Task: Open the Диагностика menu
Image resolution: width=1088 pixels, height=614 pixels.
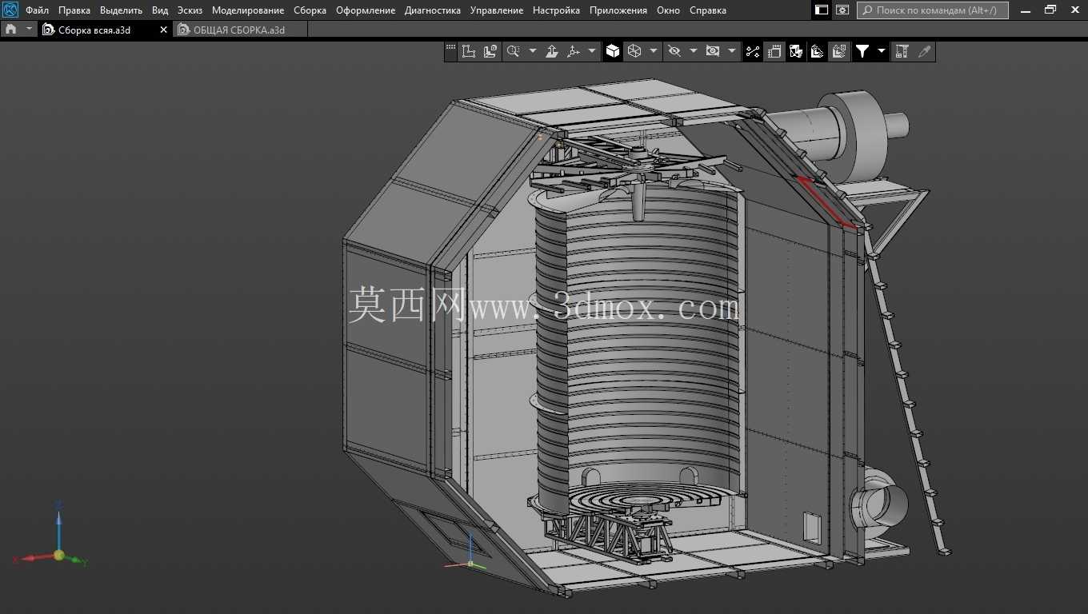Action: pos(433,10)
